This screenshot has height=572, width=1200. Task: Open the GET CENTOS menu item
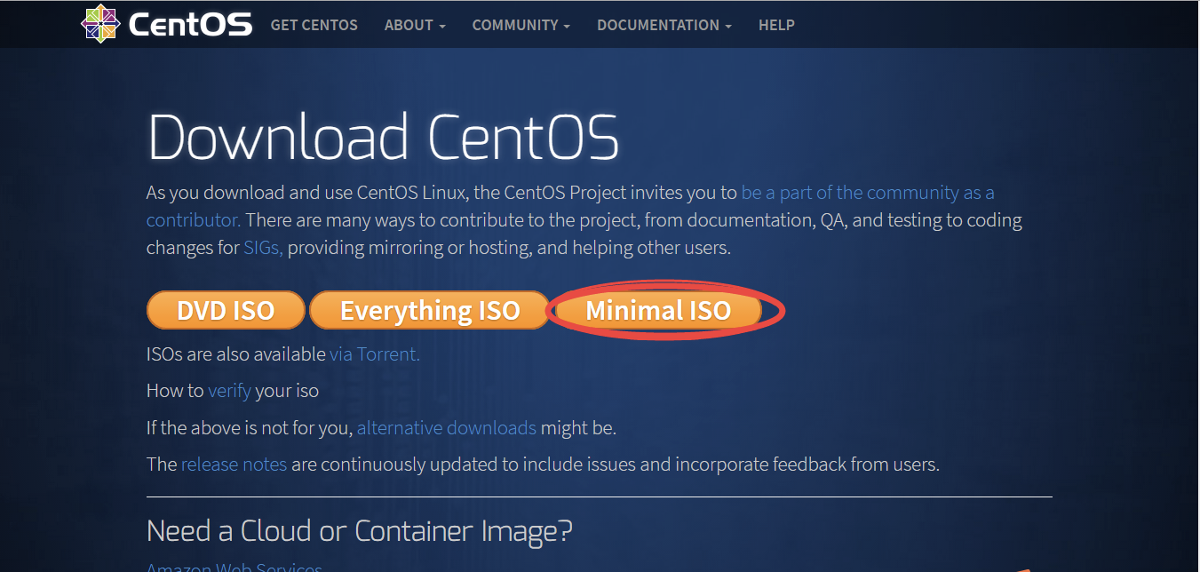coord(314,25)
